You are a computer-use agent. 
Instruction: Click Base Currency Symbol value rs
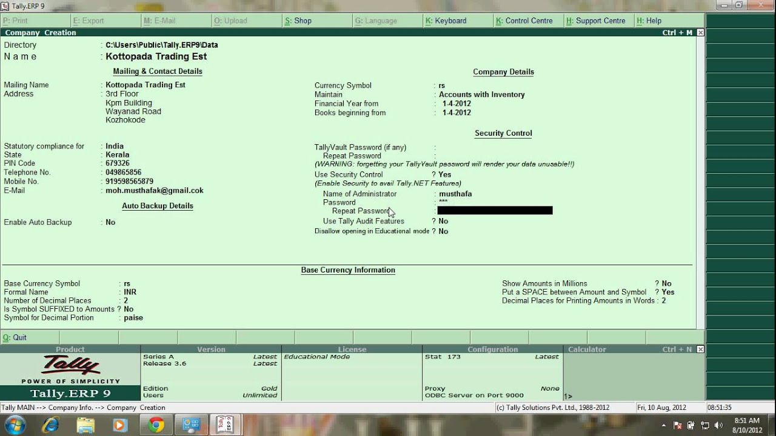(x=127, y=283)
